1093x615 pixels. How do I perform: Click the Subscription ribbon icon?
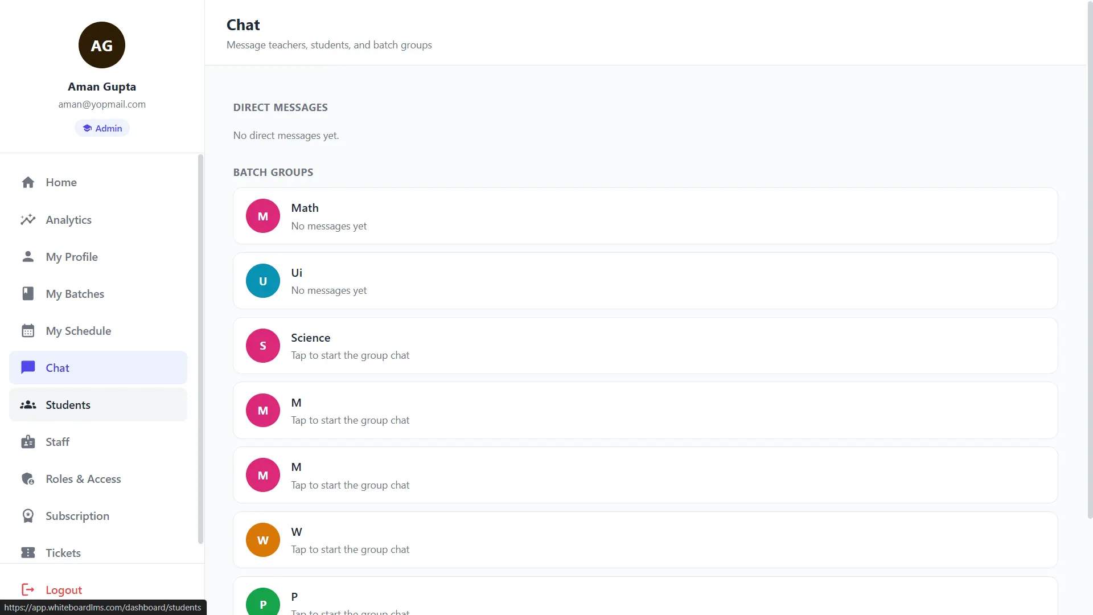[x=28, y=516]
